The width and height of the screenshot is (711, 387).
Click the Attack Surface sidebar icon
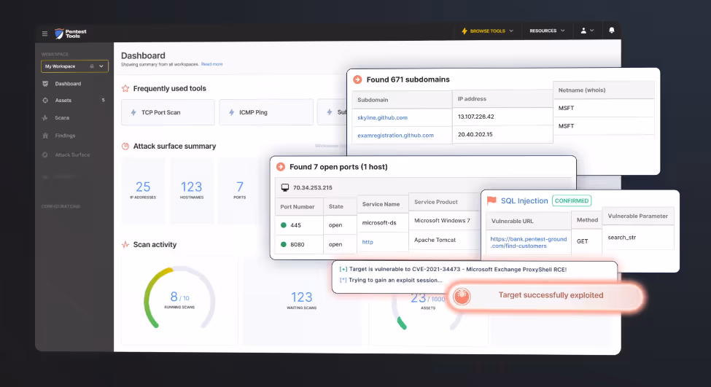[x=45, y=155]
